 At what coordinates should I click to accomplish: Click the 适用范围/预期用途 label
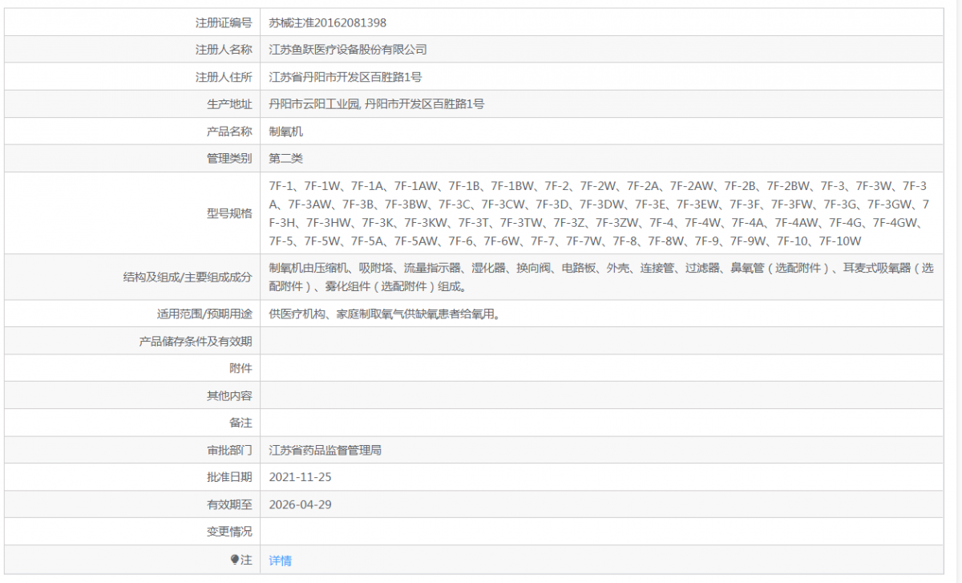click(x=204, y=315)
